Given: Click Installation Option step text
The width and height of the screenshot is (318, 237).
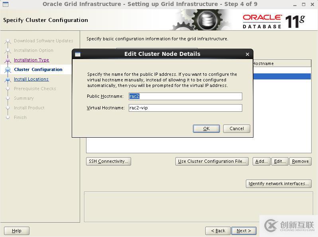Looking at the screenshot, I should coord(33,50).
